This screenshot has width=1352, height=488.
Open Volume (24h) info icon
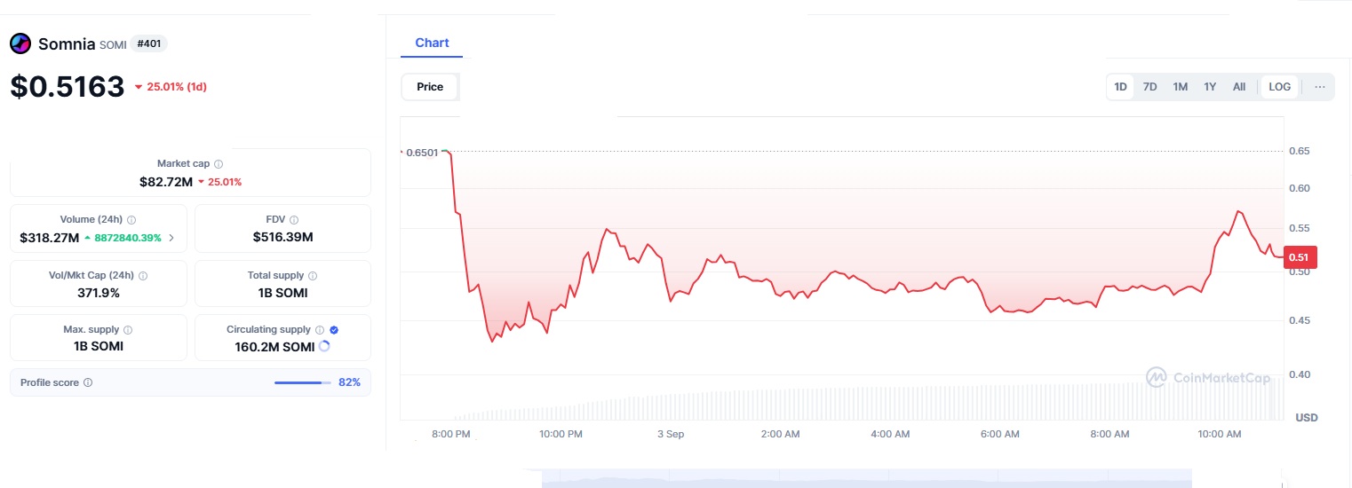coord(131,219)
